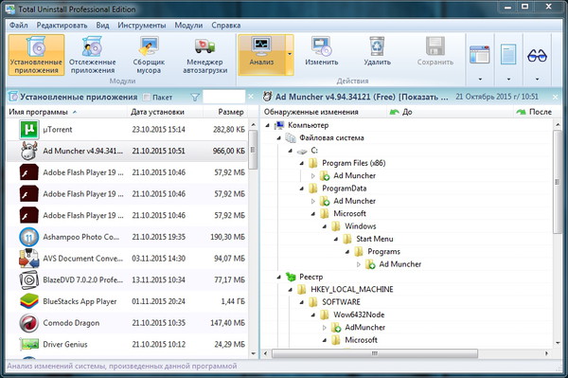This screenshot has width=568, height=378.
Task: Collapse the Реестр (Registry) tree node
Action: 278,277
